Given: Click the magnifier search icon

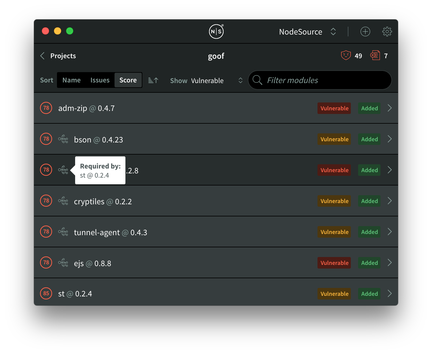Looking at the screenshot, I should pos(257,80).
